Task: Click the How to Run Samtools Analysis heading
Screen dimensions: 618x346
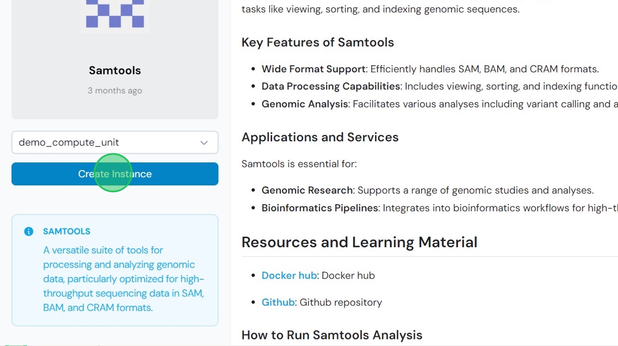Action: 332,335
